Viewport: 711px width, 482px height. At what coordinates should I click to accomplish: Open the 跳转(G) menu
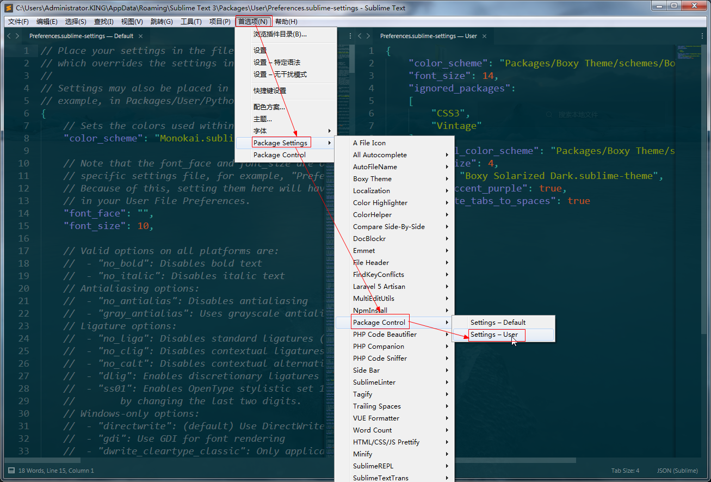(x=162, y=22)
